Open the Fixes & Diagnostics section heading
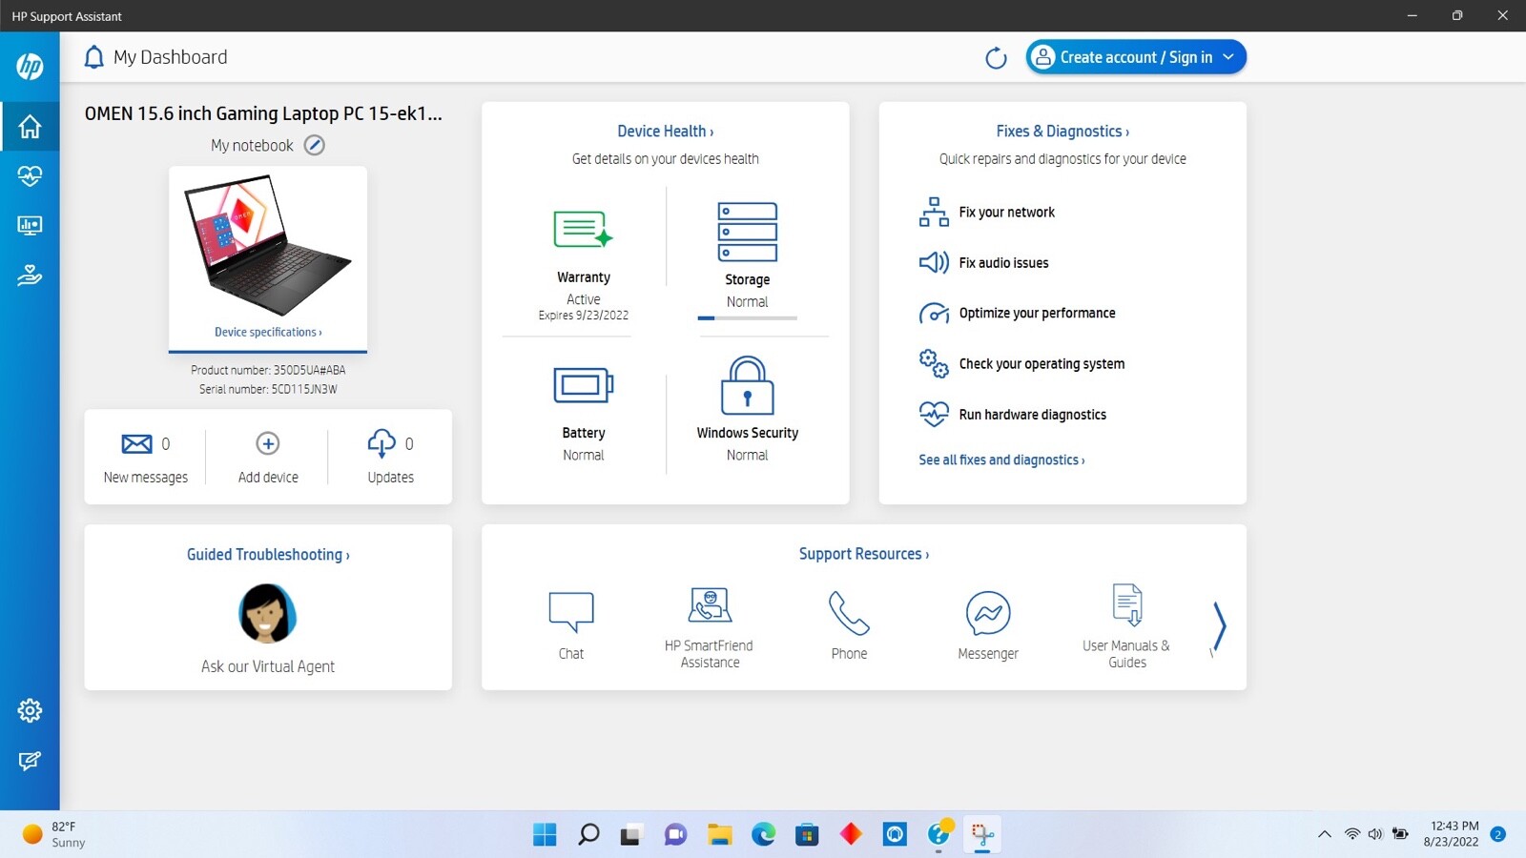 pos(1062,132)
